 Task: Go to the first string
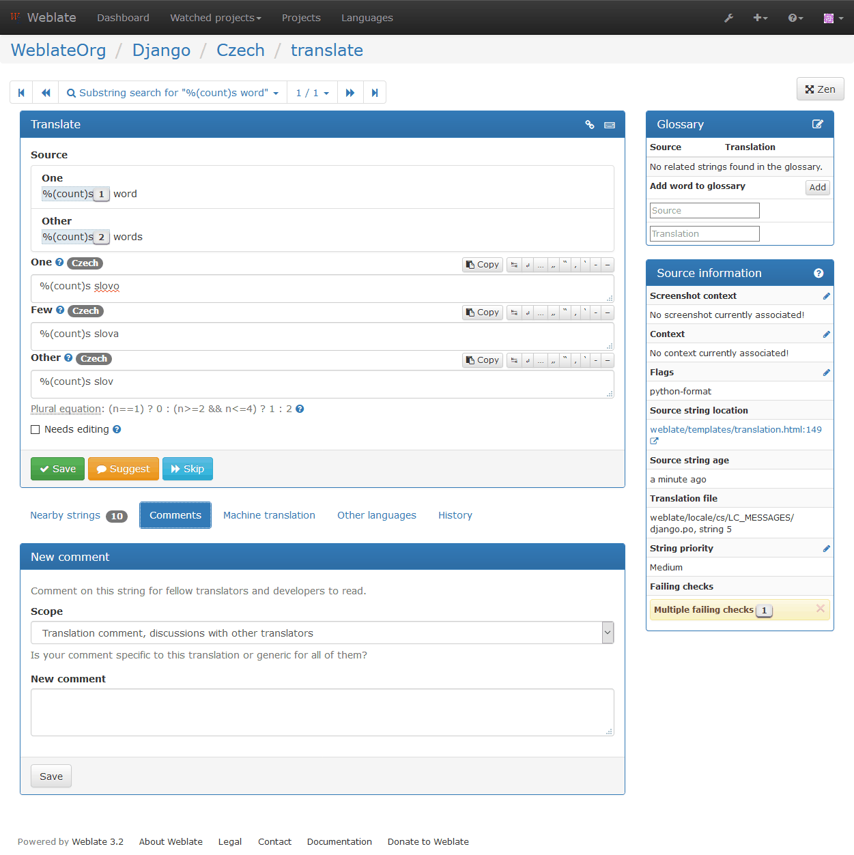21,93
